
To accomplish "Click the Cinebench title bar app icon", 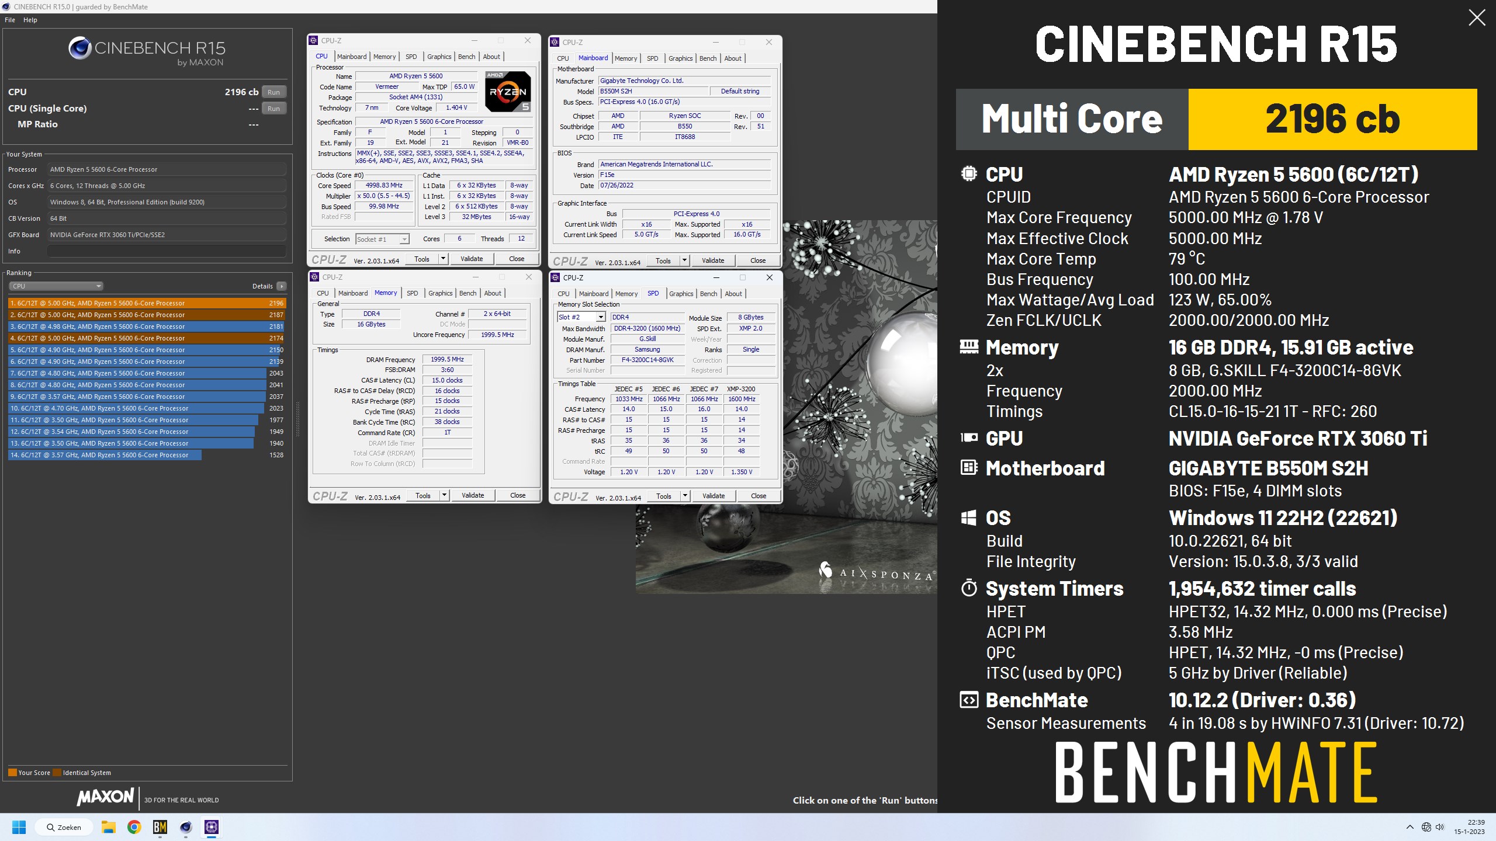I will 6,6.
